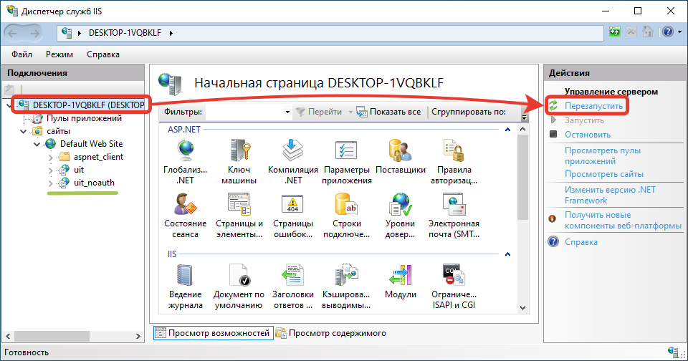
Task: Open the Файл menu
Action: (21, 54)
